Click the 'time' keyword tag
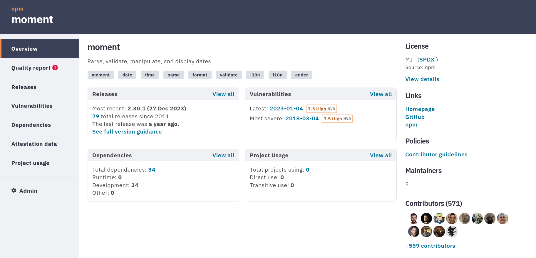The image size is (536, 258). pos(150,75)
